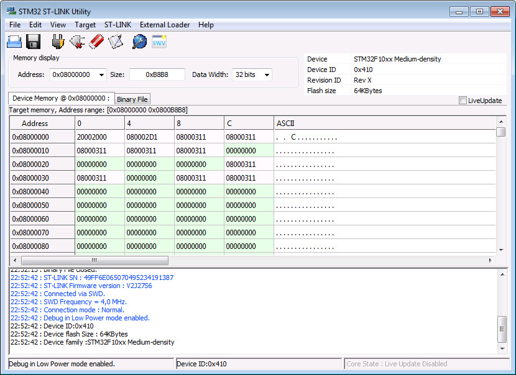Select memory cell 080002D1 in first row
The width and height of the screenshot is (516, 375).
pos(142,137)
